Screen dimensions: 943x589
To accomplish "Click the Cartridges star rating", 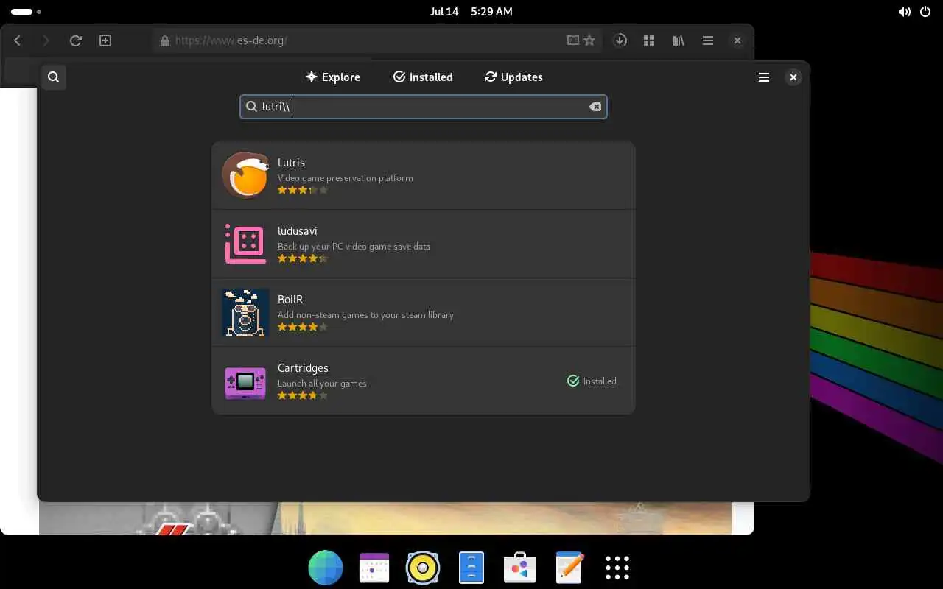I will pos(302,395).
